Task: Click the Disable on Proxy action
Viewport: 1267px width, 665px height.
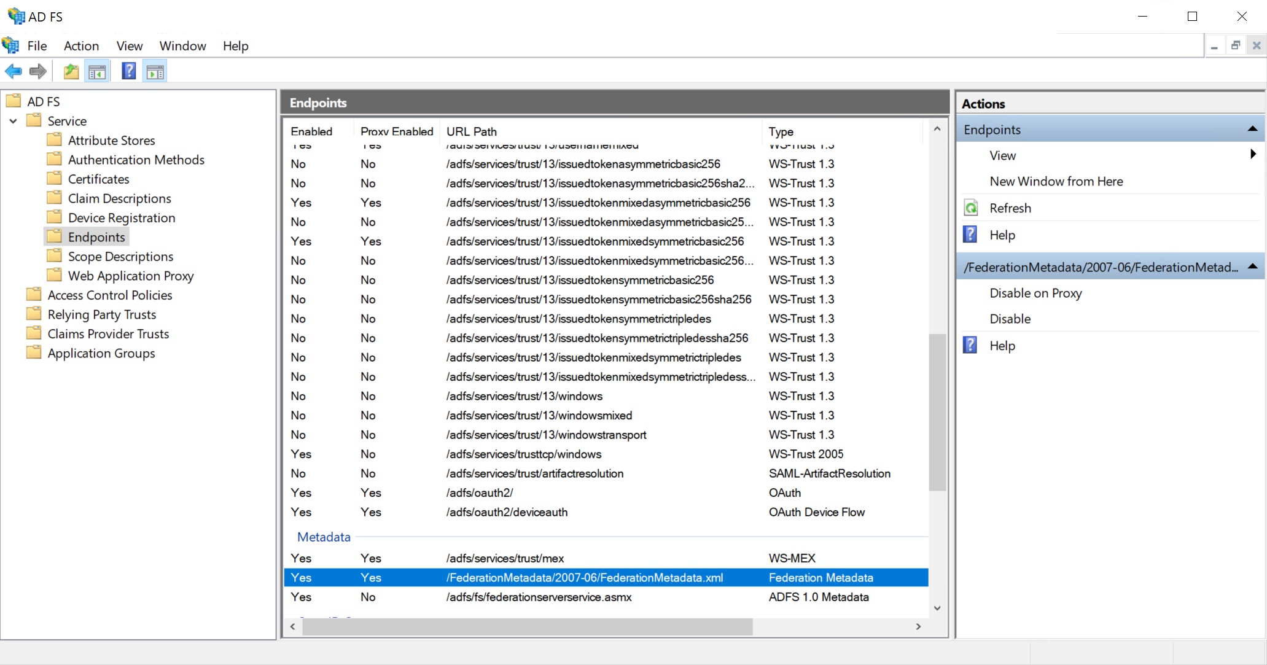Action: tap(1035, 293)
